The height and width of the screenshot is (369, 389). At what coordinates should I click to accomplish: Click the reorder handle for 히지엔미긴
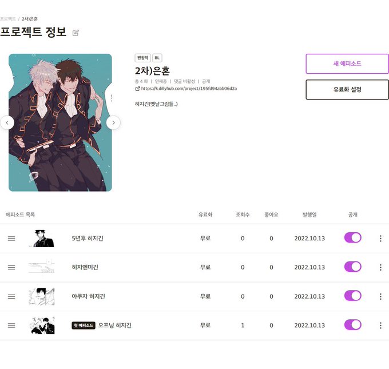11,267
